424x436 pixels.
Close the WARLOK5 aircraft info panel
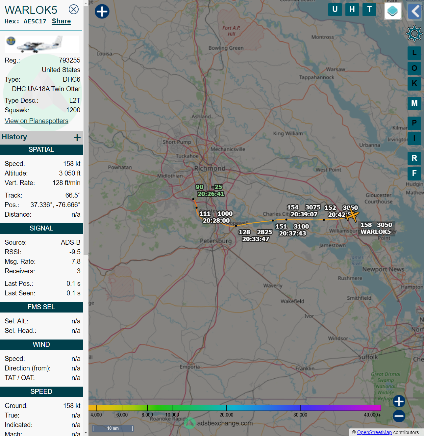coord(74,9)
